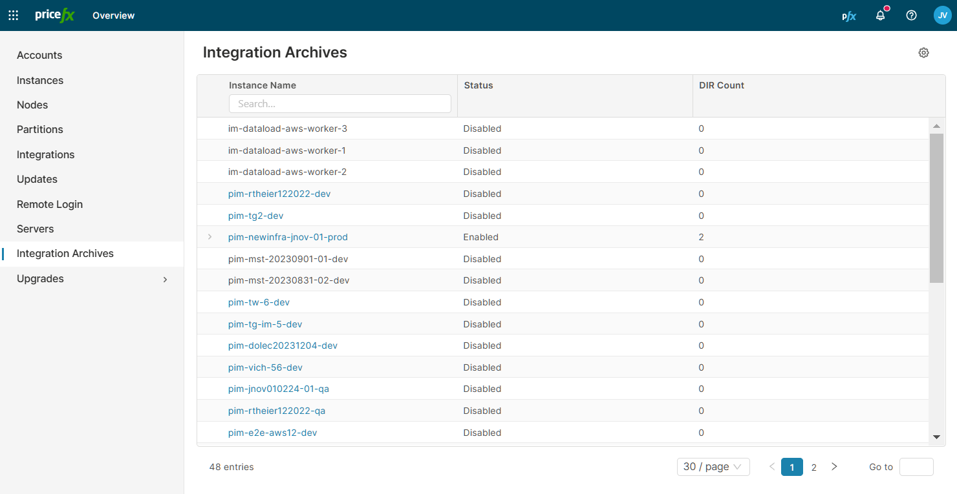
Task: Click the Go to page input box
Action: (x=916, y=466)
